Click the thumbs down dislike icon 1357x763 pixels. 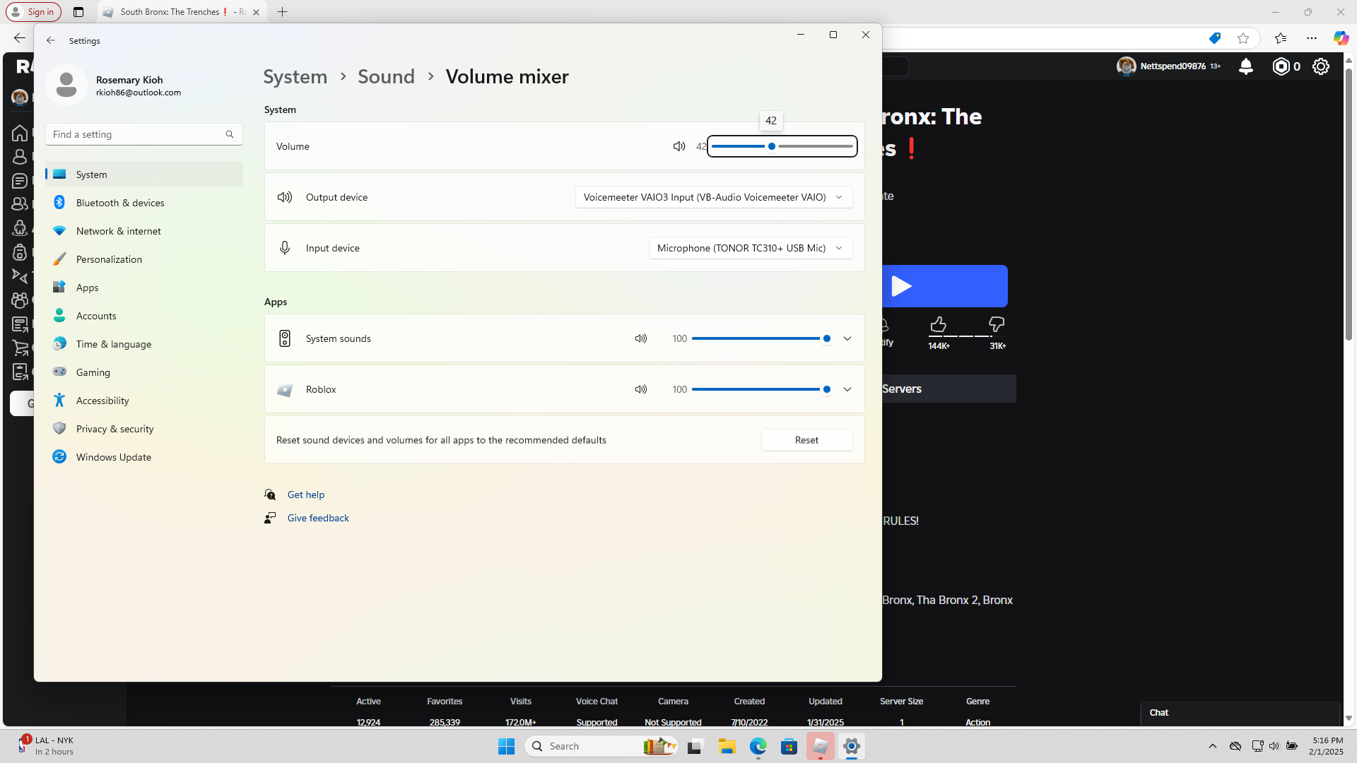(997, 324)
